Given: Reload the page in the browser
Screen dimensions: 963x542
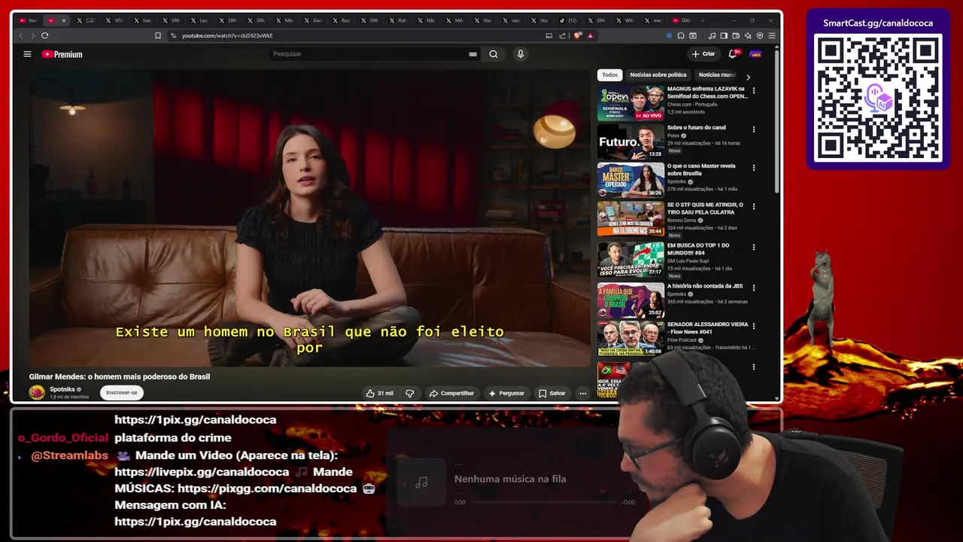Looking at the screenshot, I should 44,35.
